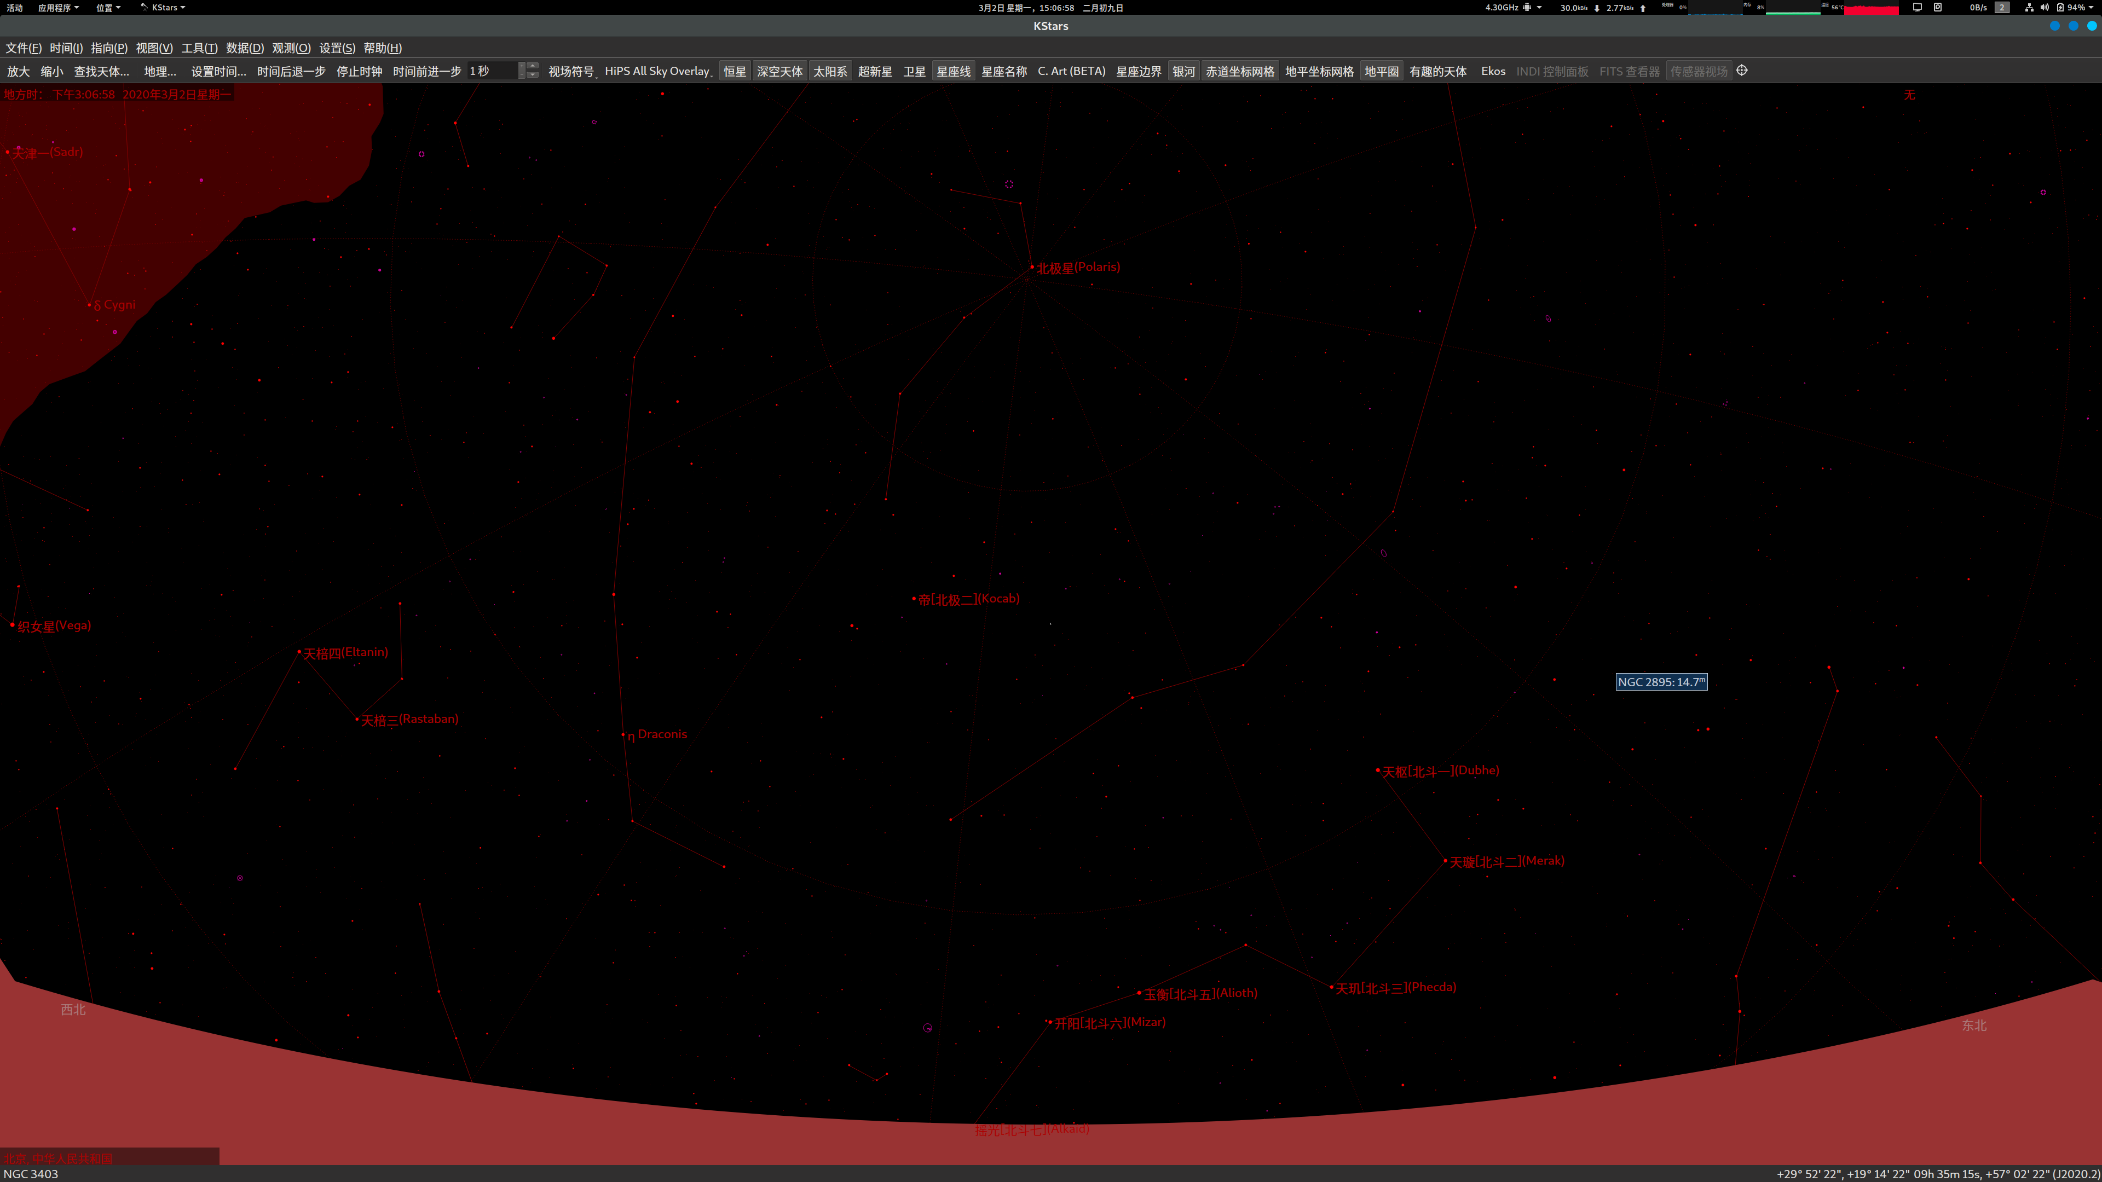Toggle the 恒星 (stars) display
The width and height of the screenshot is (2102, 1182).
(x=735, y=71)
